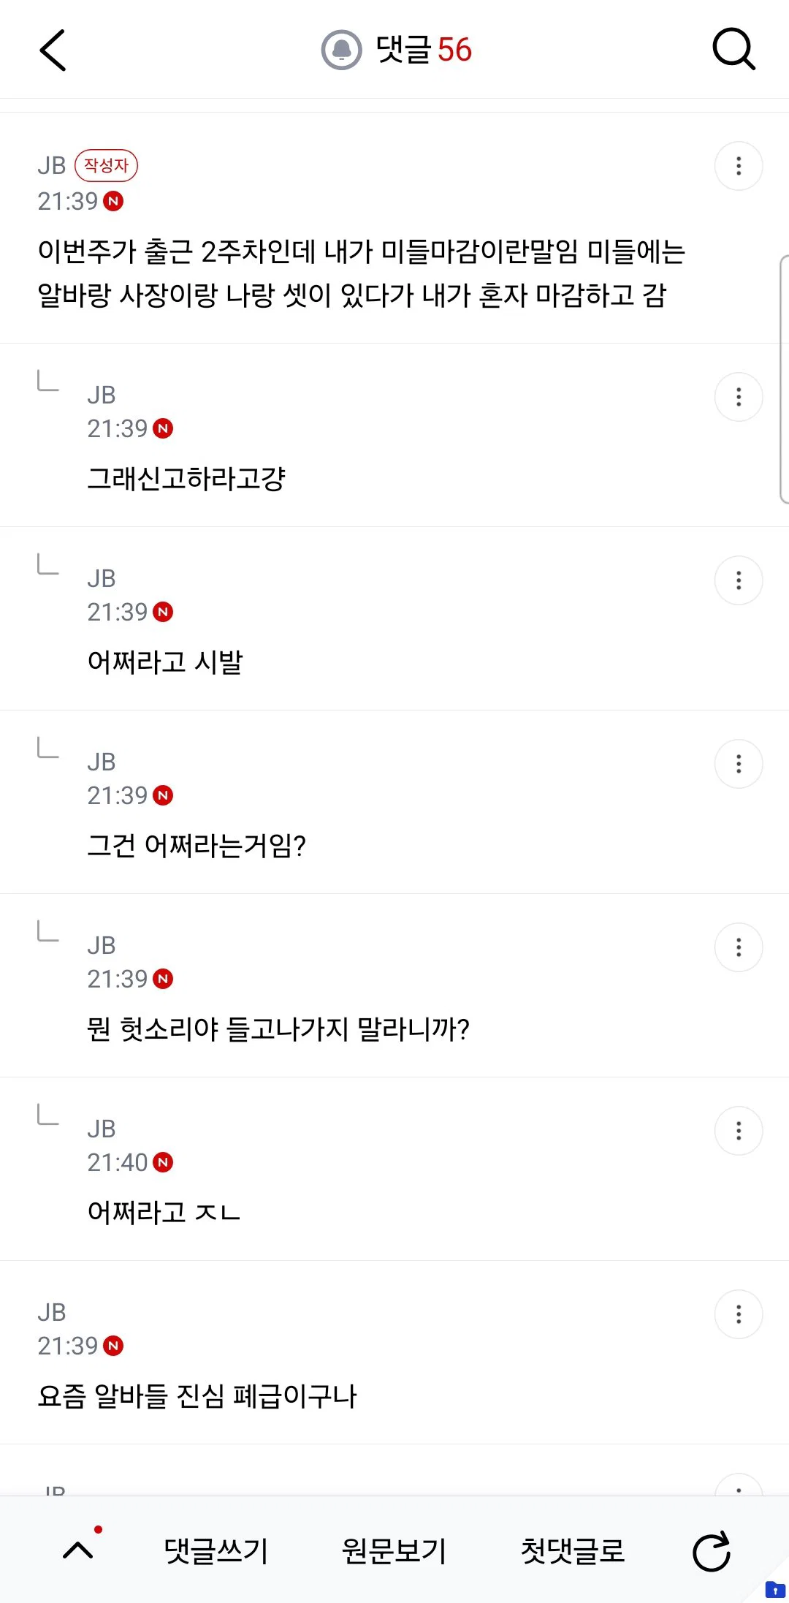Open options for '어쩌라고 ㅈㄴ' reply
The height and width of the screenshot is (1603, 789).
(x=739, y=1131)
